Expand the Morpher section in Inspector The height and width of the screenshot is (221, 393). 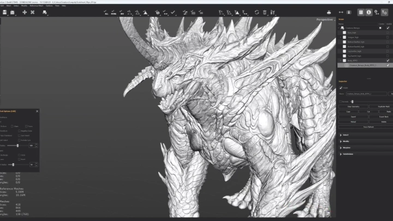pyautogui.click(x=341, y=148)
